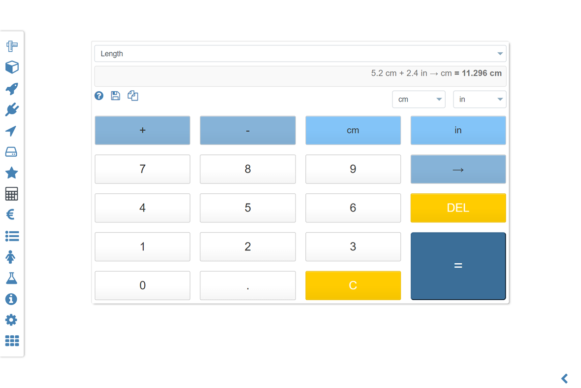Tap the digit 1 key
The width and height of the screenshot is (581, 388).
coord(142,247)
